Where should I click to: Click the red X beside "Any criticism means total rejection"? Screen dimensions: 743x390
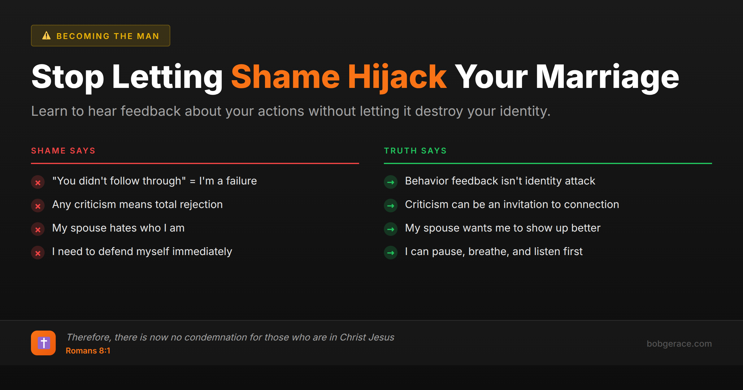[x=38, y=206]
